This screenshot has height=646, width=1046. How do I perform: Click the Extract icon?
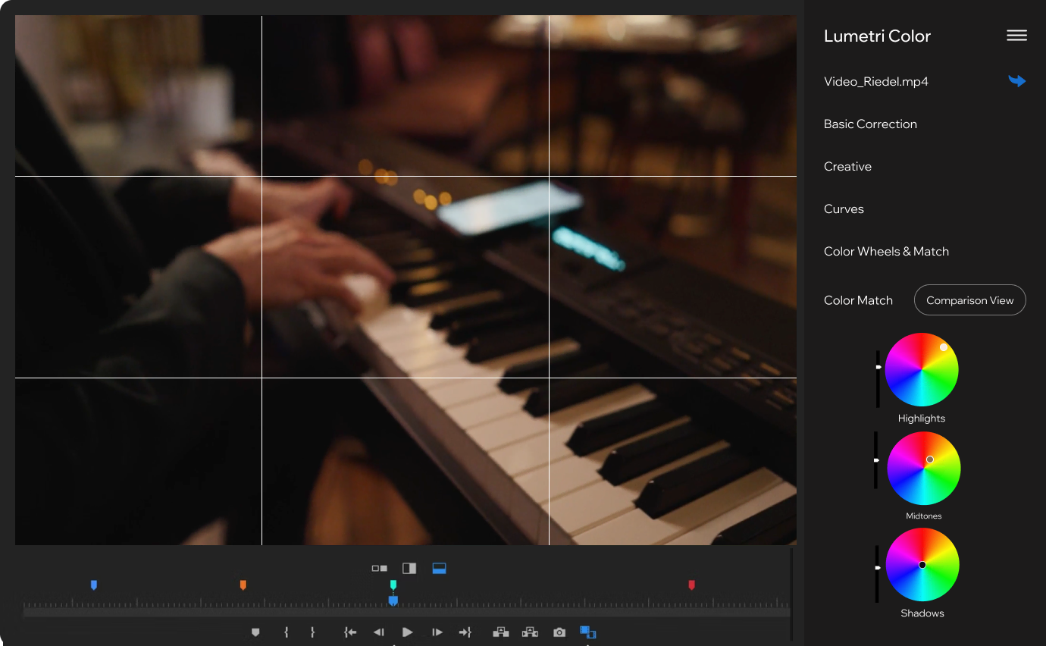pyautogui.click(x=530, y=632)
